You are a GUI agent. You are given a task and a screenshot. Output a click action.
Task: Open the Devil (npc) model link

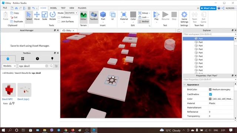23,99
